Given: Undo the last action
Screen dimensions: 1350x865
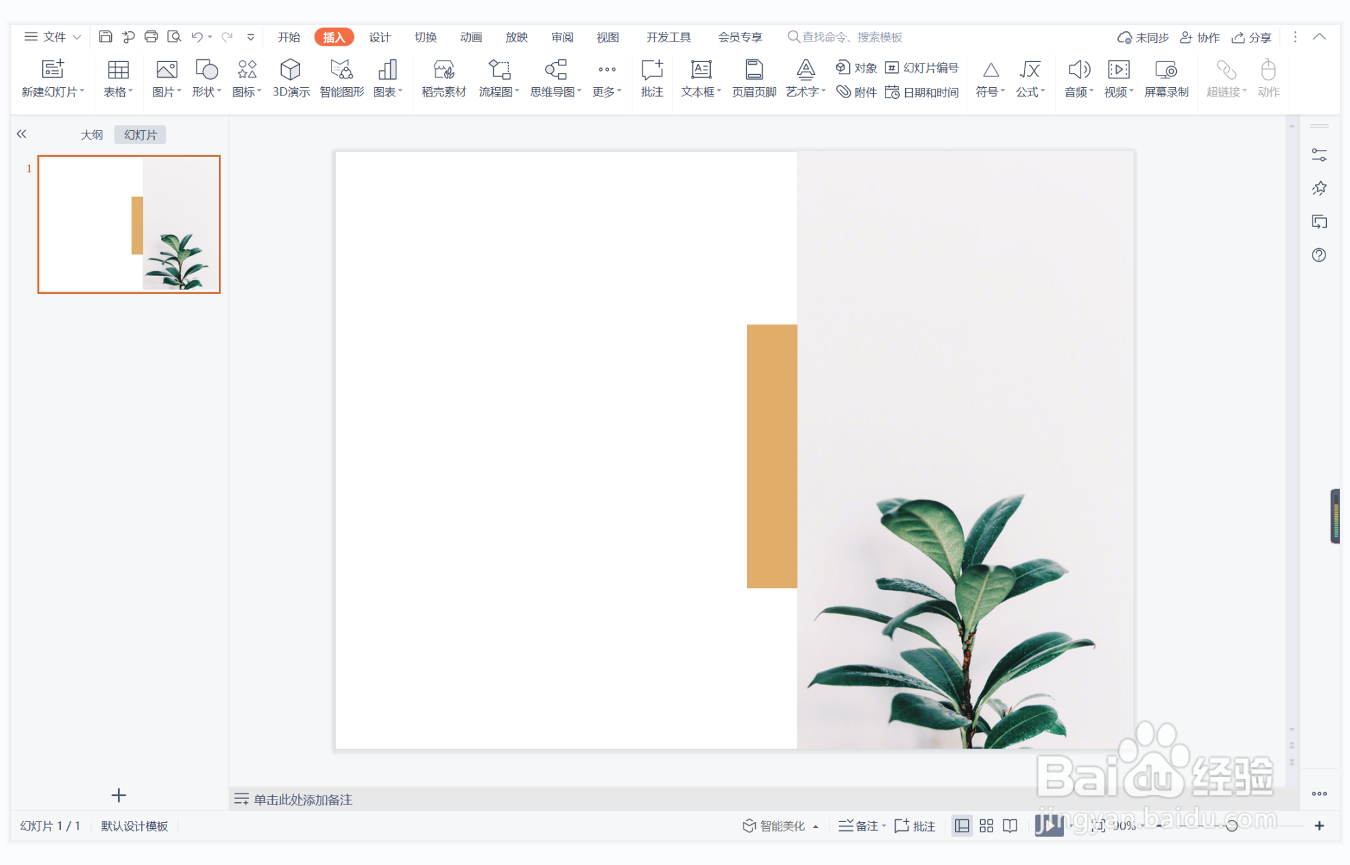Looking at the screenshot, I should 196,37.
